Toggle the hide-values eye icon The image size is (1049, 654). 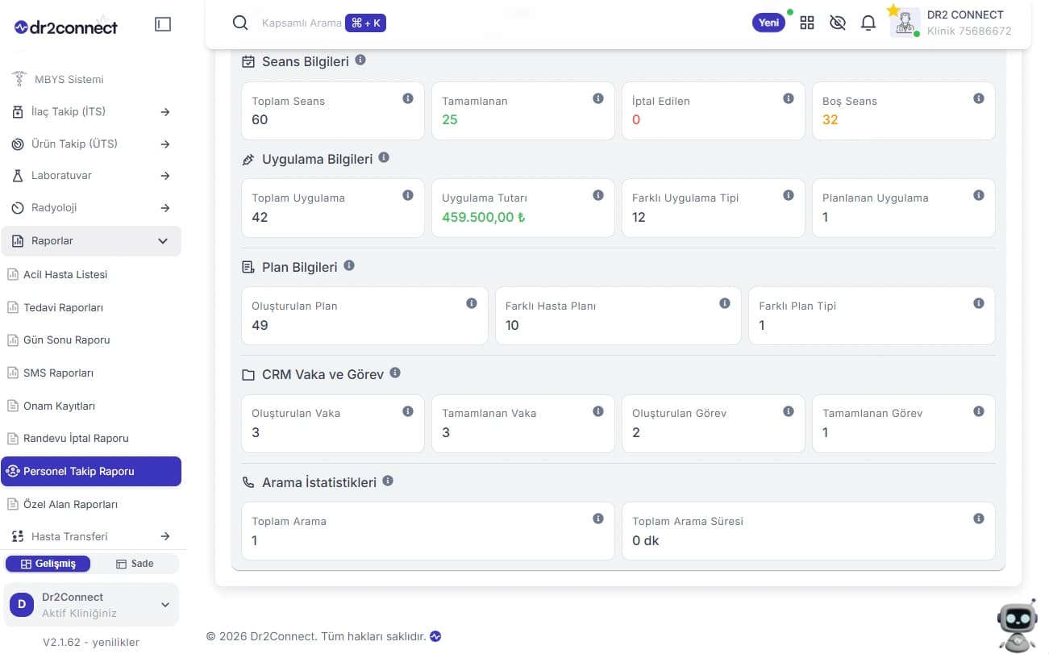tap(838, 23)
